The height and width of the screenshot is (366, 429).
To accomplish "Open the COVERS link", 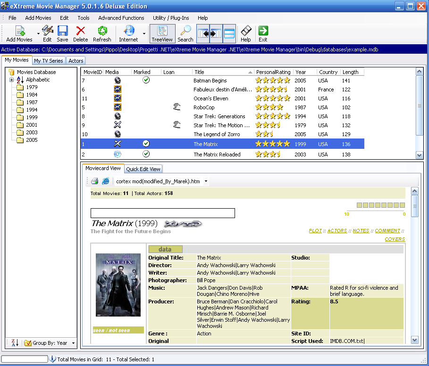I will pyautogui.click(x=395, y=239).
